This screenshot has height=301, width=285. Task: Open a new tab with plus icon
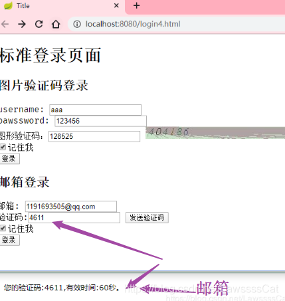[x=137, y=5]
